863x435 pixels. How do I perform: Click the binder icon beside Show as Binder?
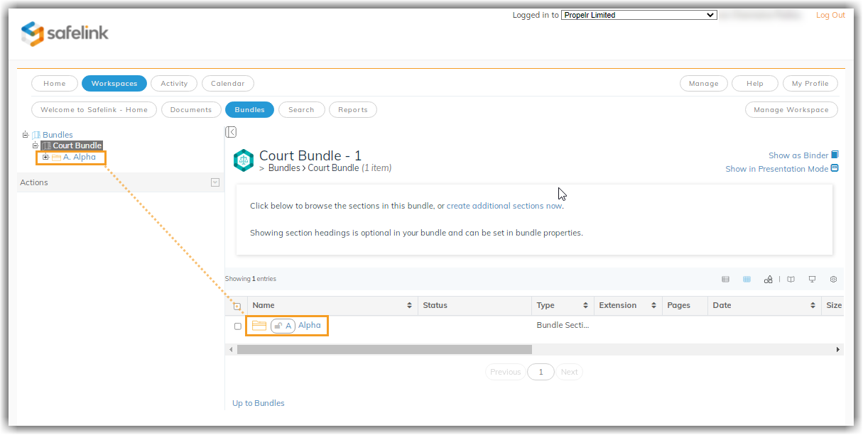tap(835, 155)
